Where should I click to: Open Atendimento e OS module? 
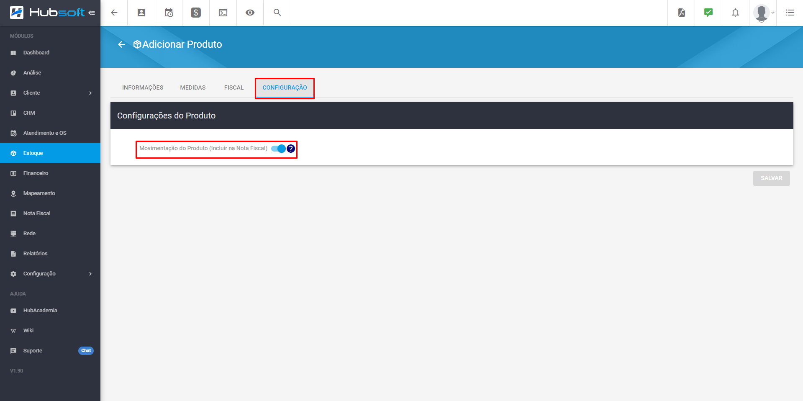(x=50, y=133)
